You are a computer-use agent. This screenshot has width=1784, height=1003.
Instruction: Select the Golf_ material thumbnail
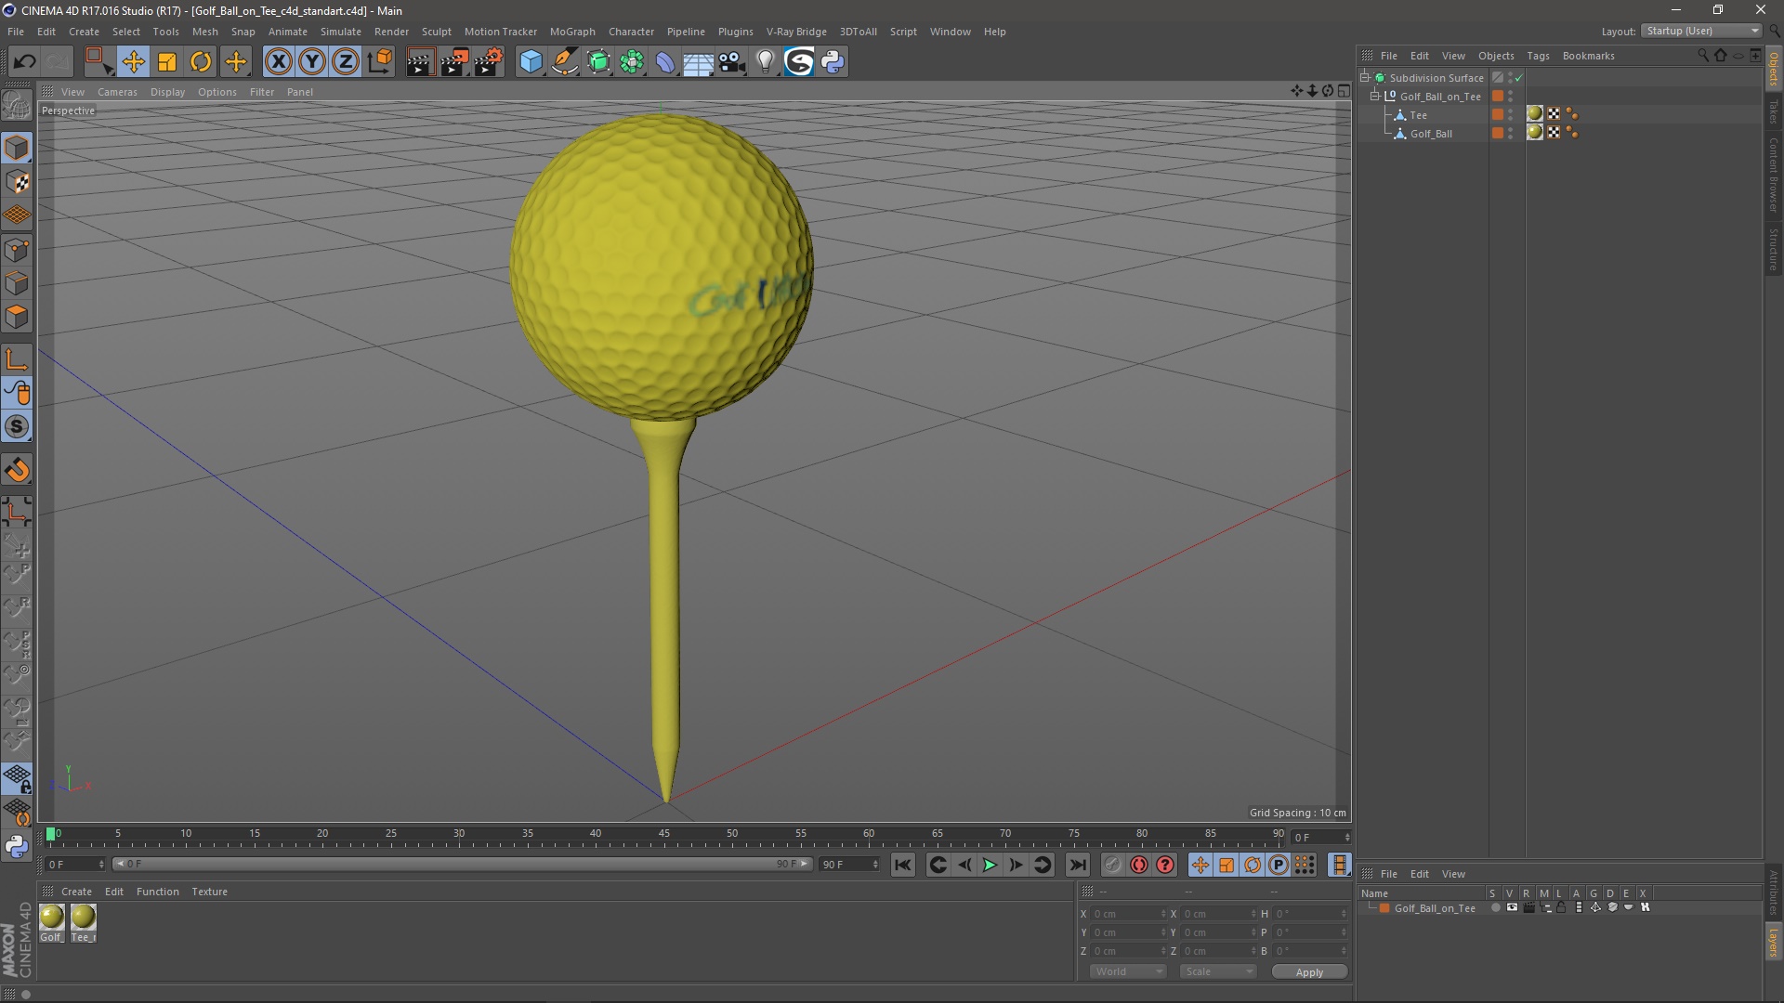(52, 923)
